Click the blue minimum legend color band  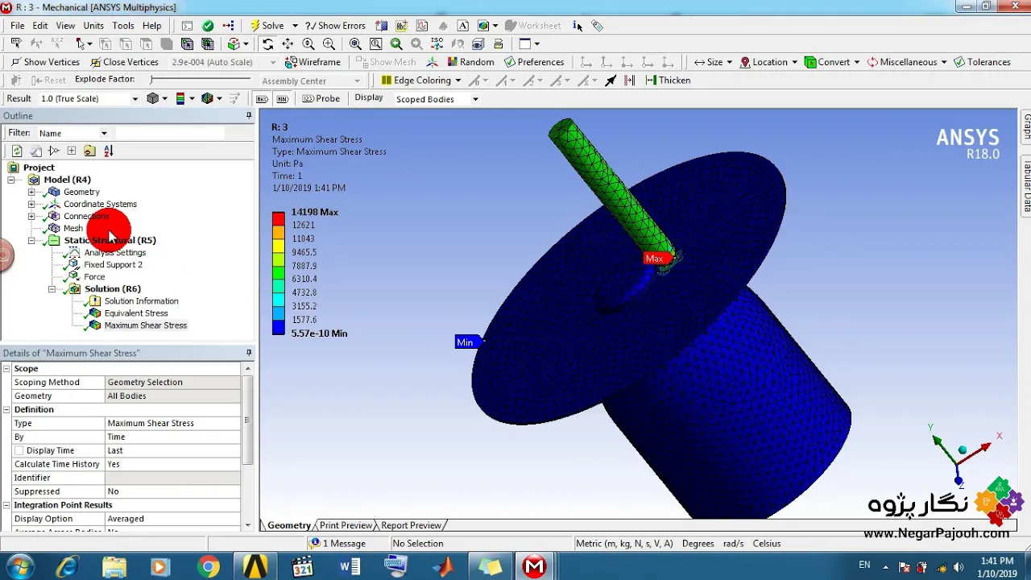[x=278, y=327]
